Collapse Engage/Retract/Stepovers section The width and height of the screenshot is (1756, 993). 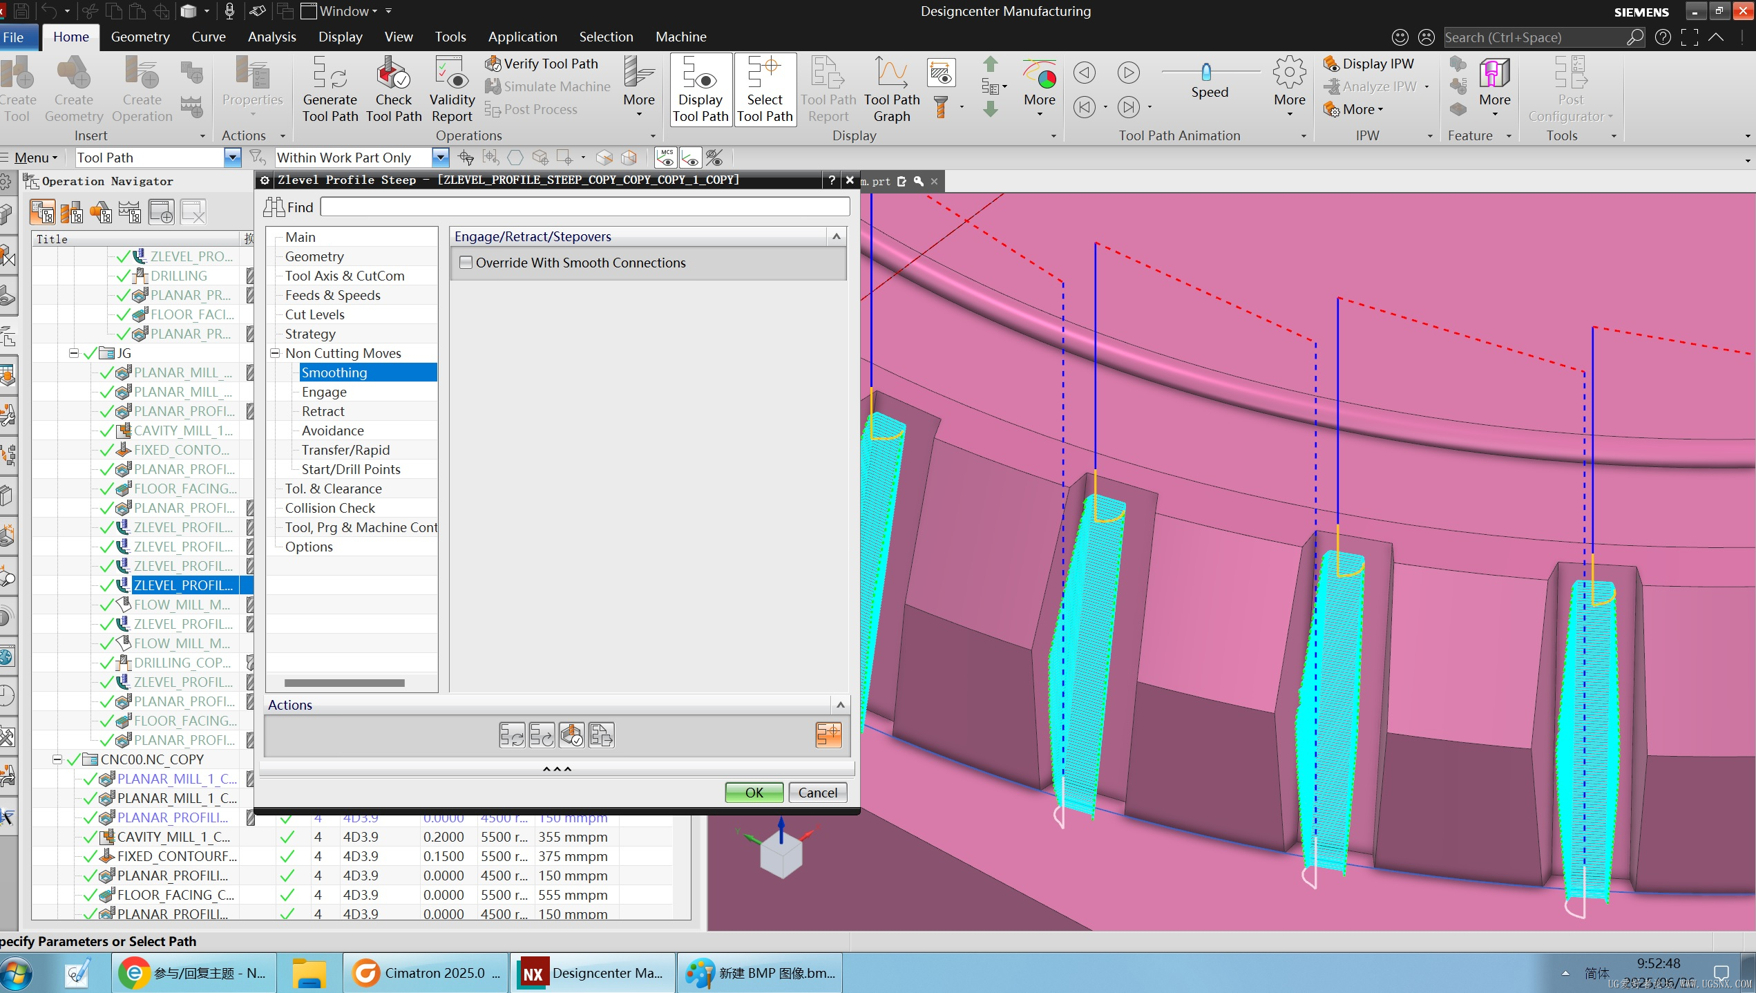coord(837,236)
